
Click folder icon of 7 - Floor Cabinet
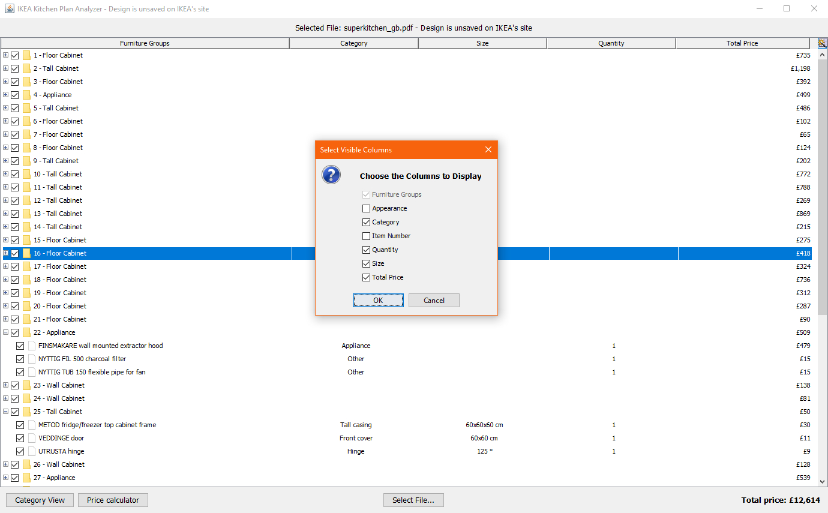pos(26,134)
